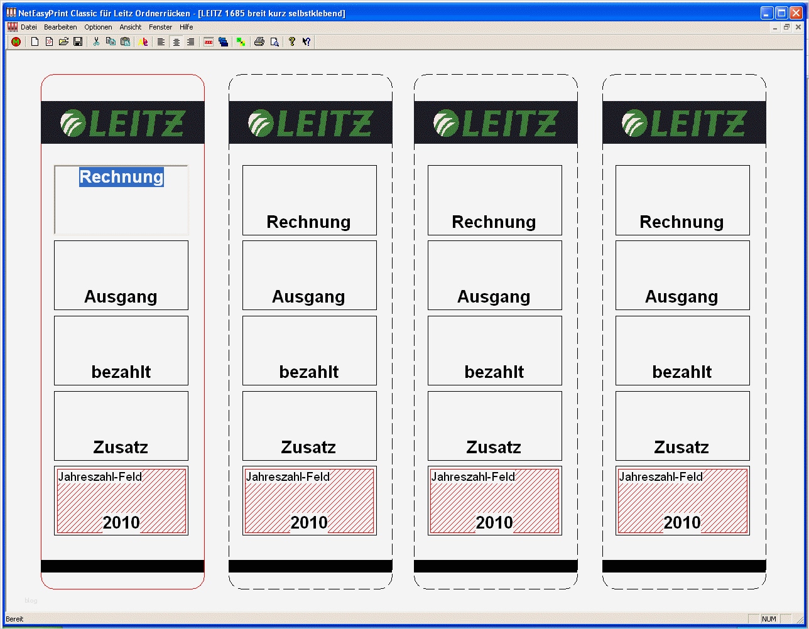809x629 pixels.
Task: Toggle right text alignment
Action: [190, 41]
